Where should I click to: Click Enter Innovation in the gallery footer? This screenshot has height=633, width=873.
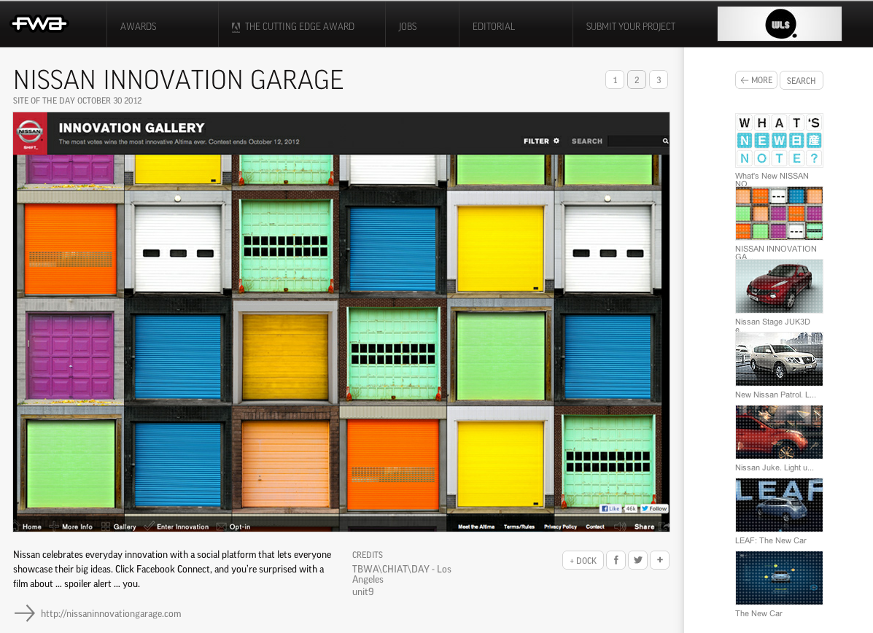182,527
